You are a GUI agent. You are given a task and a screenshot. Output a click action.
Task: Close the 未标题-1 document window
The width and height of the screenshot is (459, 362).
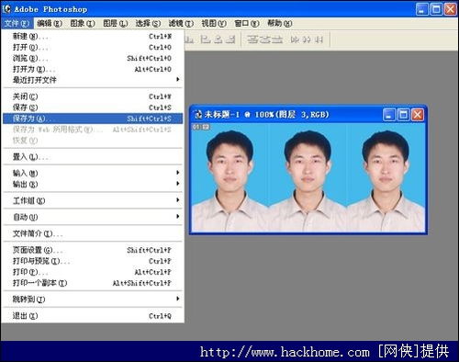coord(418,115)
